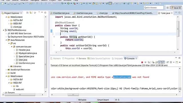183x103 pixels.
Task: Switch to the client.jsp editor tab
Action: 102,13
